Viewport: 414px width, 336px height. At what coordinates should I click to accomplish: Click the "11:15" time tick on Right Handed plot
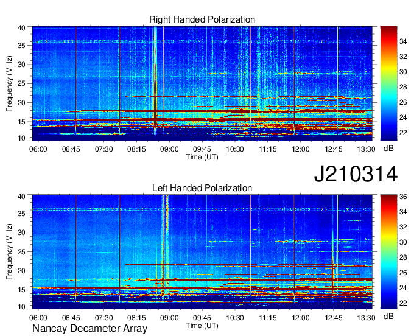point(268,149)
